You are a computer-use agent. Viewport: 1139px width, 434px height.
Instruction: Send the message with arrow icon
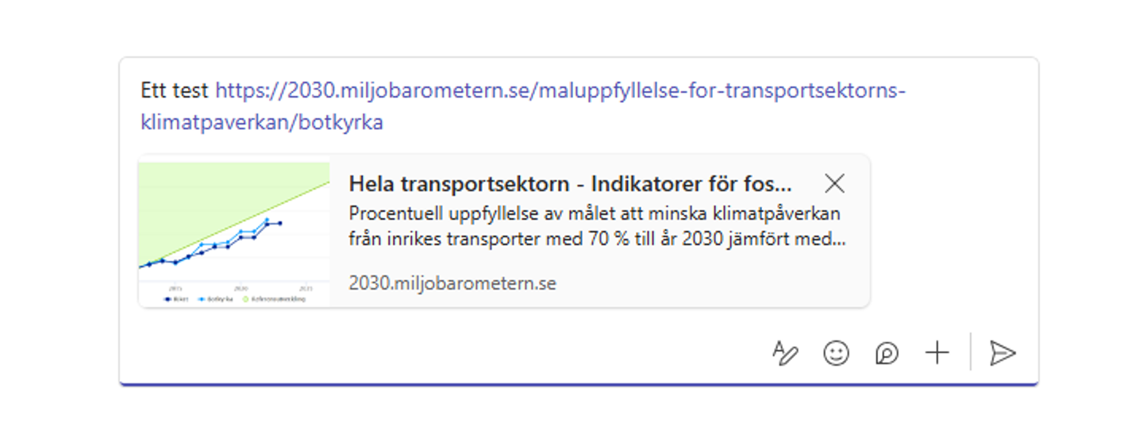(1003, 353)
